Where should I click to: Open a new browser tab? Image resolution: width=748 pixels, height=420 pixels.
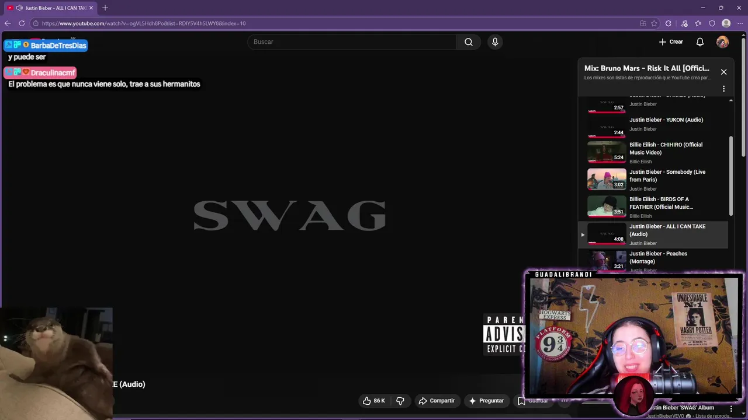click(105, 8)
